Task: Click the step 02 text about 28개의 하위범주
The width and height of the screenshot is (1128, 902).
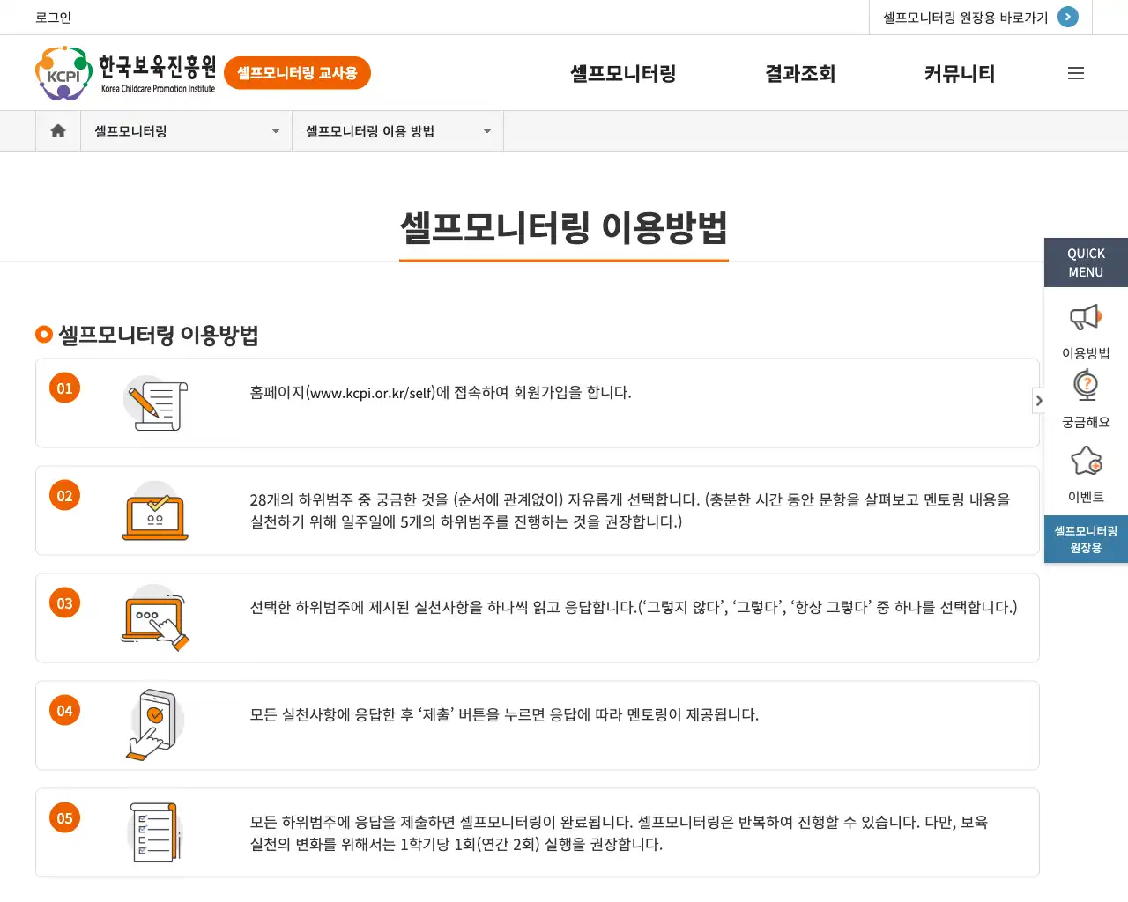Action: click(x=630, y=511)
